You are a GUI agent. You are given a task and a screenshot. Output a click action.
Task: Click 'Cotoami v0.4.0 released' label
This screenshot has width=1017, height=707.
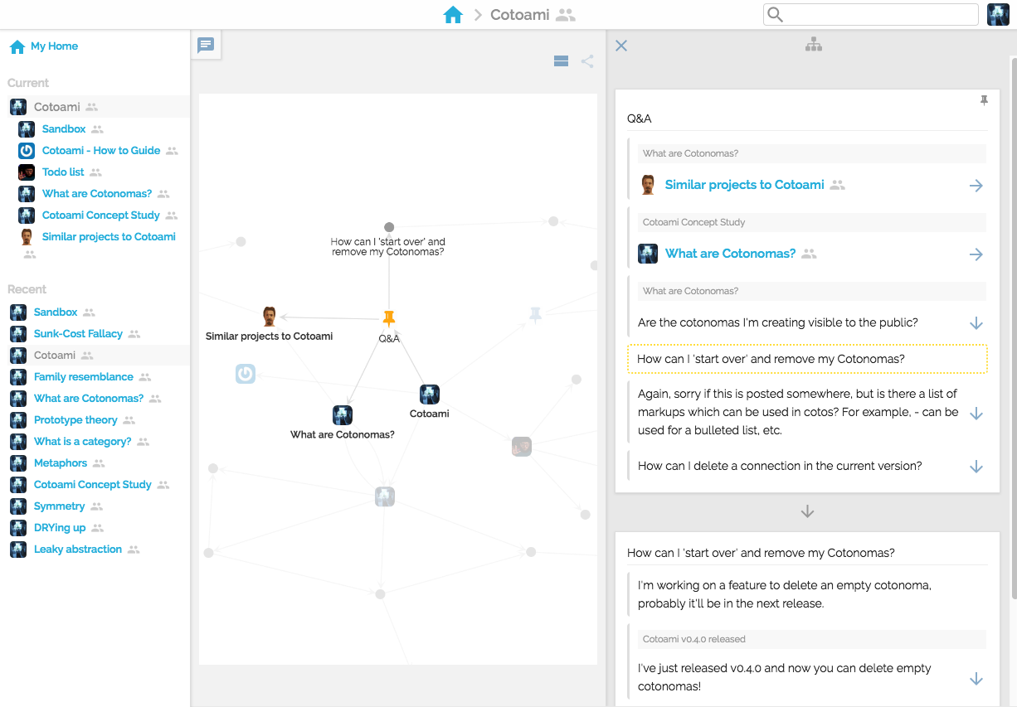point(694,639)
